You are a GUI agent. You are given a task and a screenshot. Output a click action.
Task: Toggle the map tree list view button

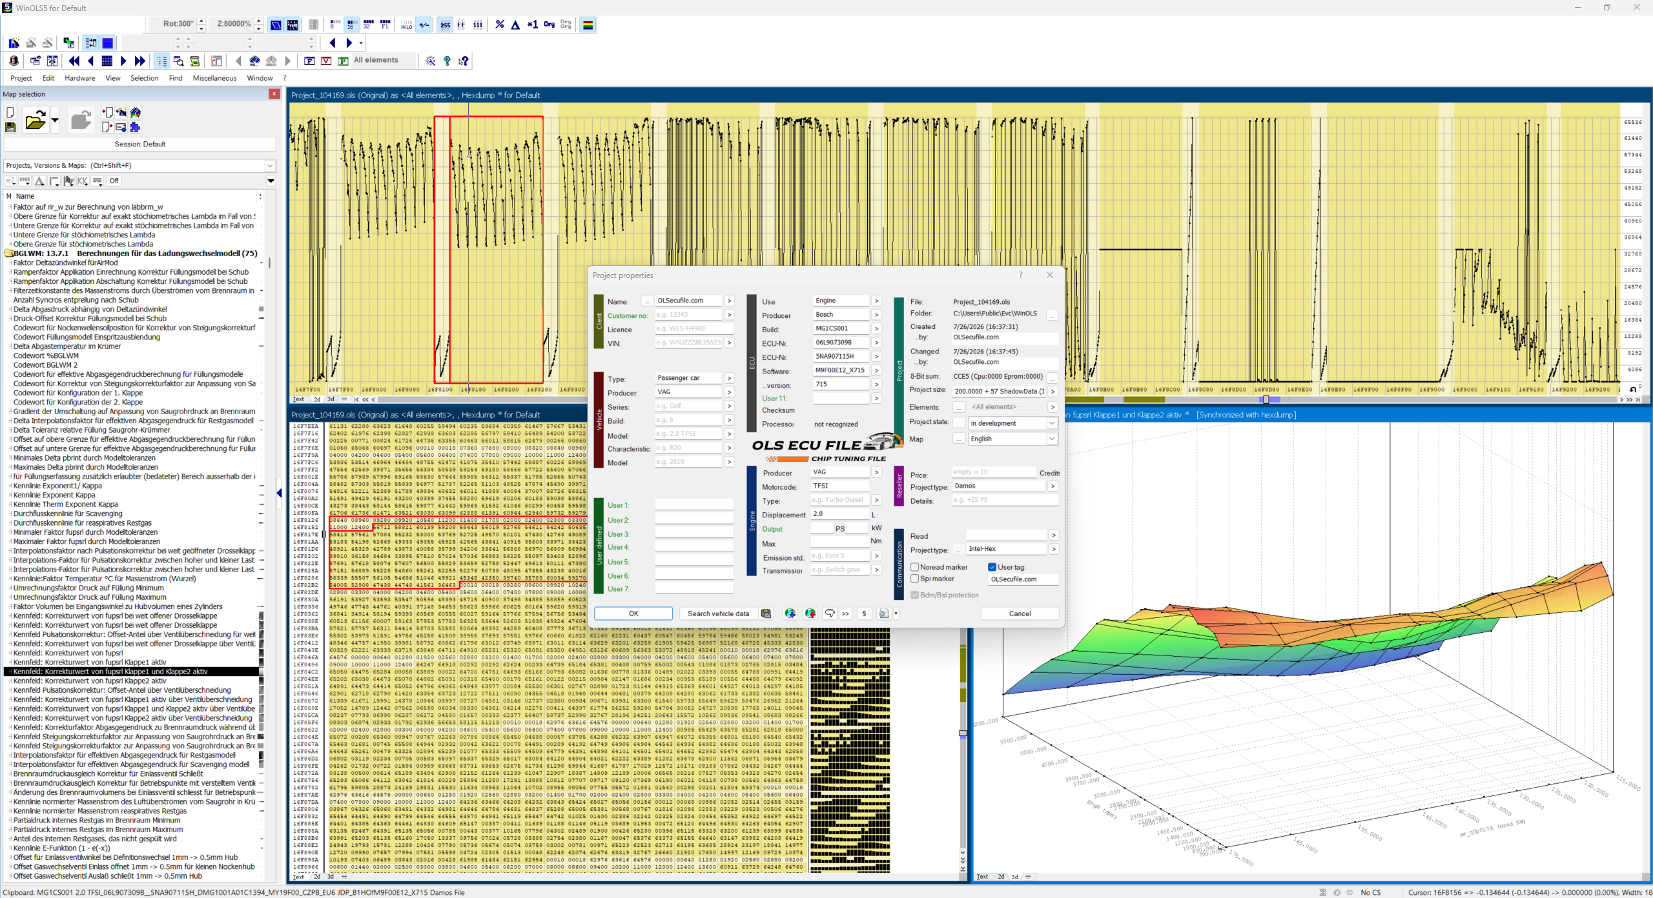click(x=161, y=61)
